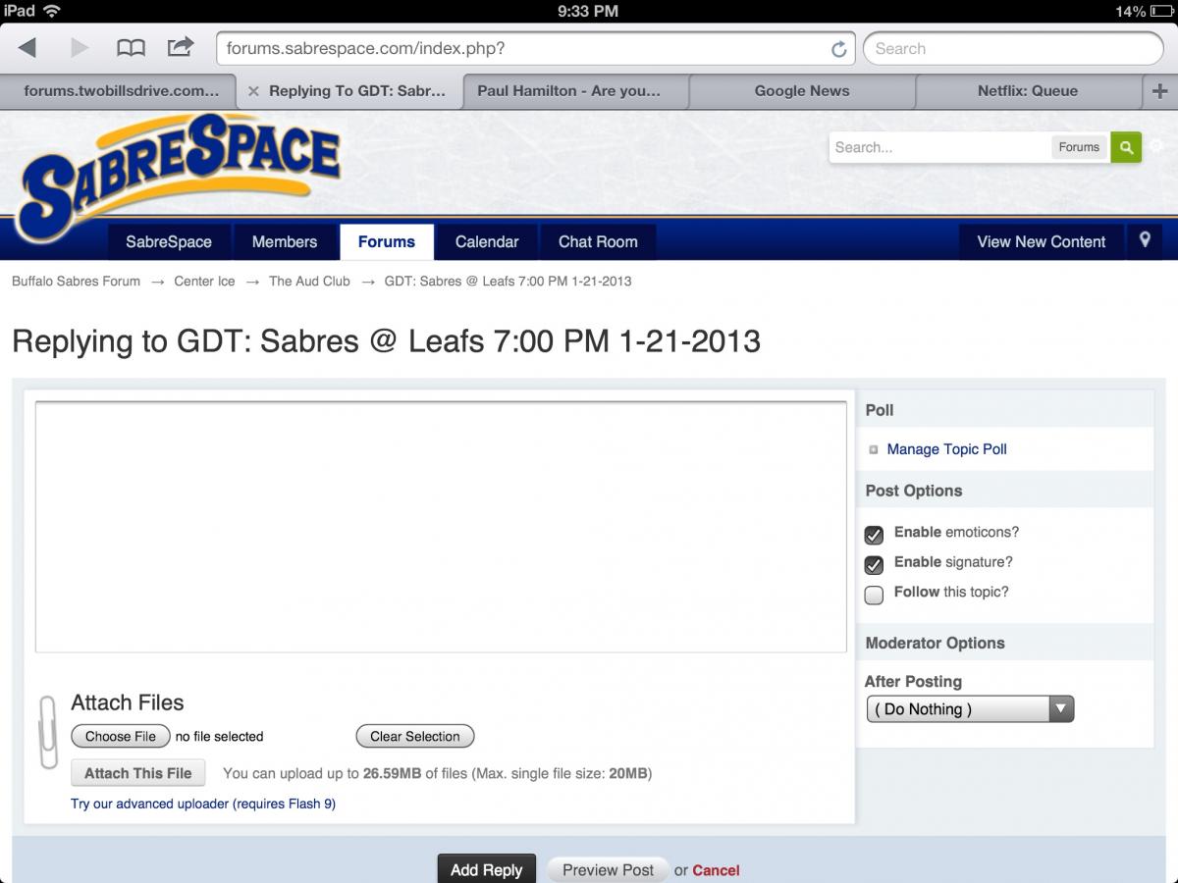Close the Replying To GDT tab

(253, 91)
